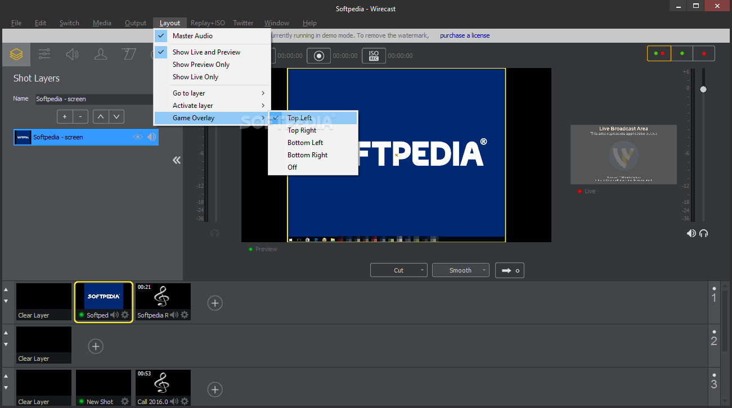The image size is (732, 408).
Task: Mute audio on the Softped shot
Action: point(114,315)
